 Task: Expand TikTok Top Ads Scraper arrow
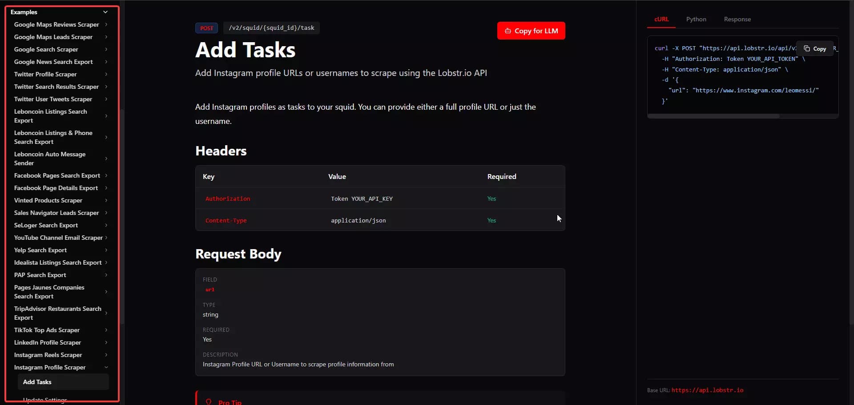pos(106,330)
